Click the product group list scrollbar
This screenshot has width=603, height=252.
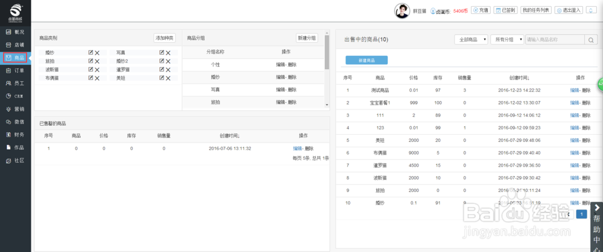[x=327, y=52]
